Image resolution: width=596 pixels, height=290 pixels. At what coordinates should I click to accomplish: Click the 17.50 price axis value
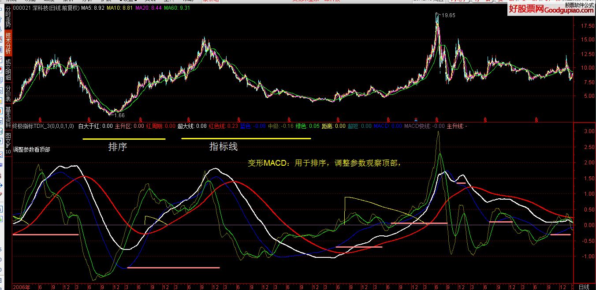[x=589, y=26]
